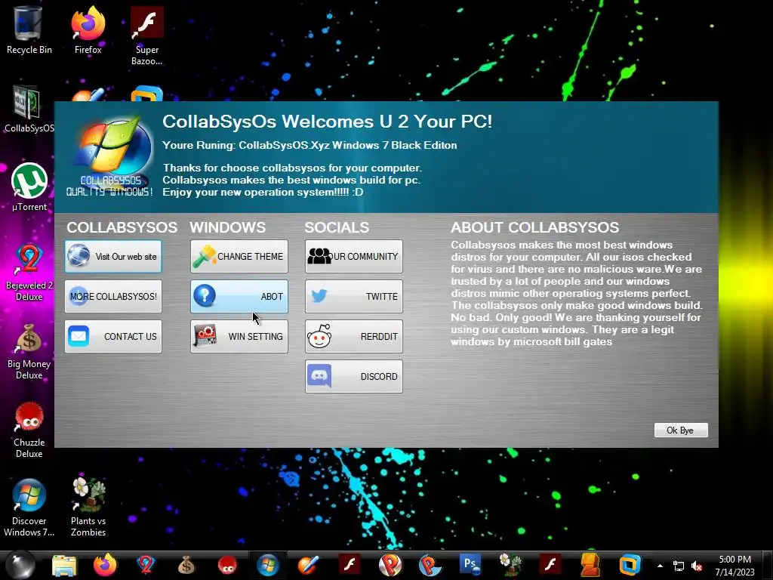
Task: Select the µTorrent desktop shortcut
Action: click(x=29, y=187)
